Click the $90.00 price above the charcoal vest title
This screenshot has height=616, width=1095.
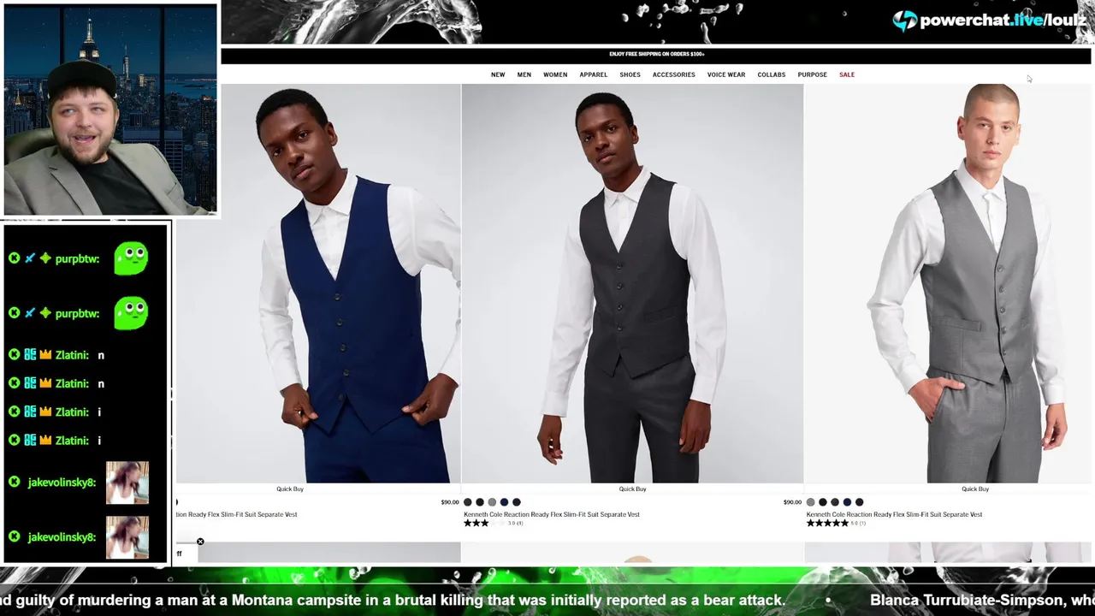click(x=792, y=502)
